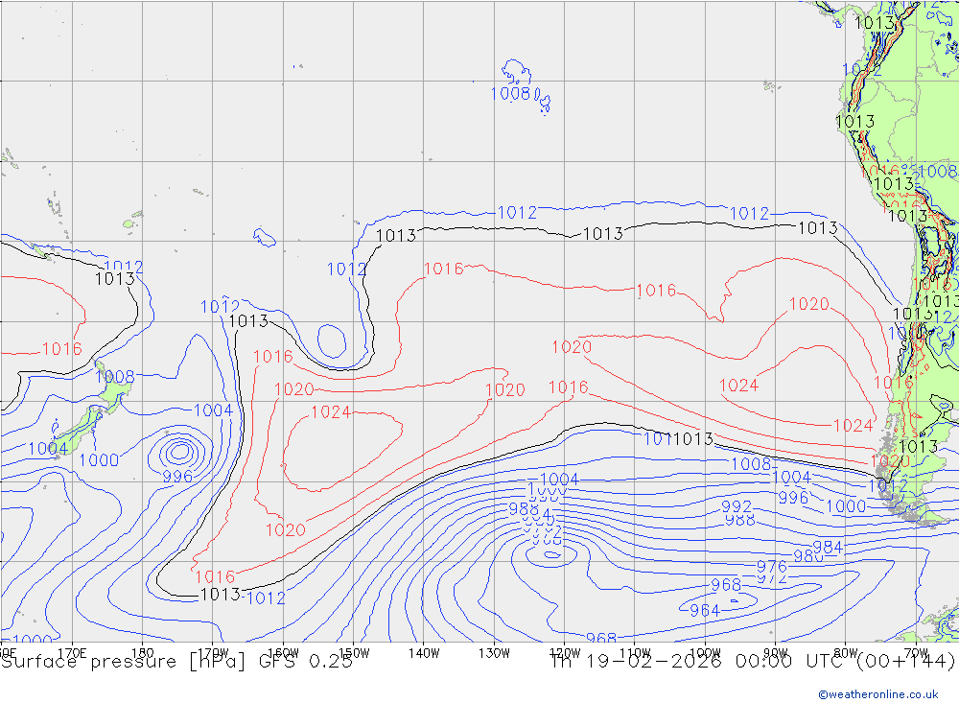This screenshot has height=703, width=959.
Task: Select the 'Surface pressure [hPa] GFS 0.25' caption
Action: pyautogui.click(x=176, y=662)
